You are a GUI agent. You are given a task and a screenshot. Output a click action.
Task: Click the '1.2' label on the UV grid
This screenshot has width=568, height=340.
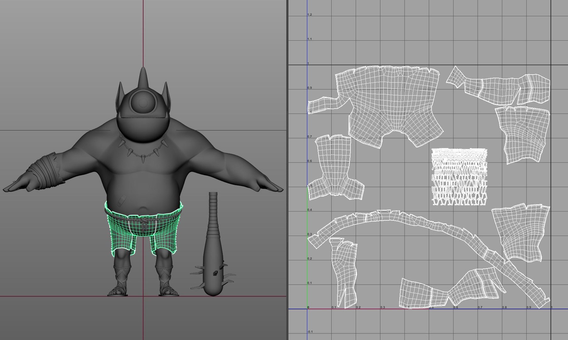click(x=310, y=15)
